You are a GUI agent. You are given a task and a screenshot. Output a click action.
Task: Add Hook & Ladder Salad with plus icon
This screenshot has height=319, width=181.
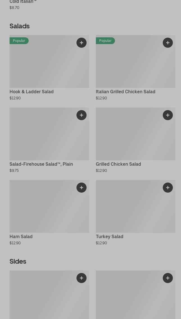(82, 43)
